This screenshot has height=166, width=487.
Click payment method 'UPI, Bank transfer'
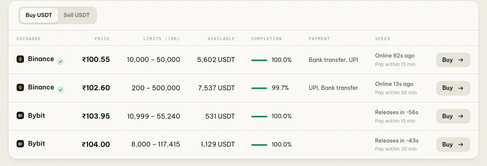pos(334,88)
